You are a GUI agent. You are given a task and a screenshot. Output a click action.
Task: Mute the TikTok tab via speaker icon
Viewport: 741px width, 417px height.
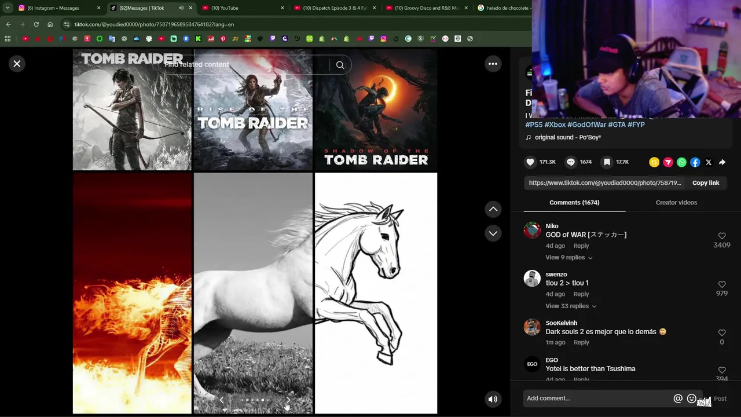181,8
